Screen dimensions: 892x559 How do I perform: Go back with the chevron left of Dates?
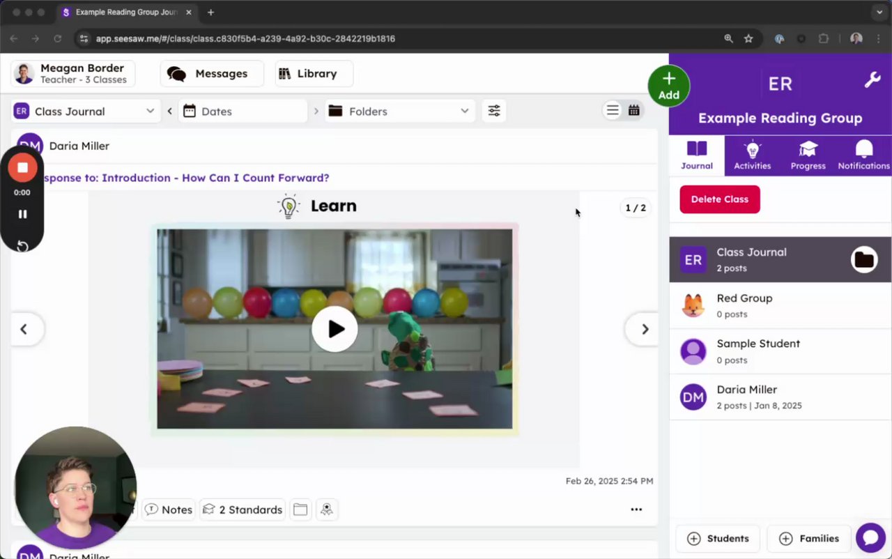[x=169, y=111]
